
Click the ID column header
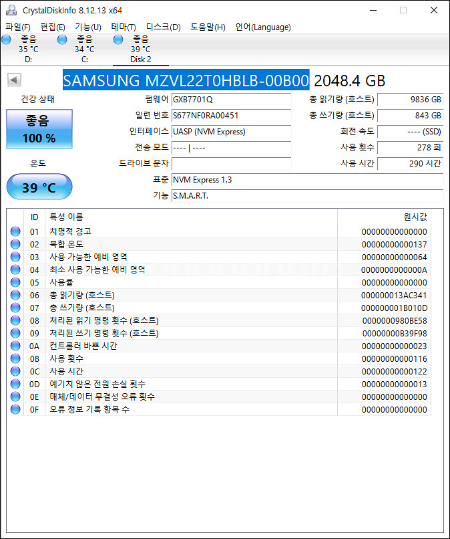click(x=34, y=217)
